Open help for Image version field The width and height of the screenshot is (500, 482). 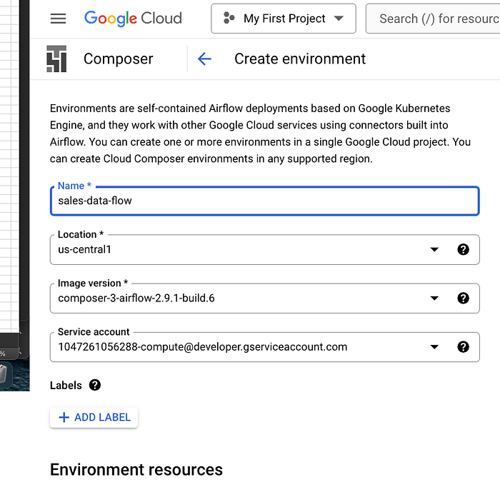[463, 298]
